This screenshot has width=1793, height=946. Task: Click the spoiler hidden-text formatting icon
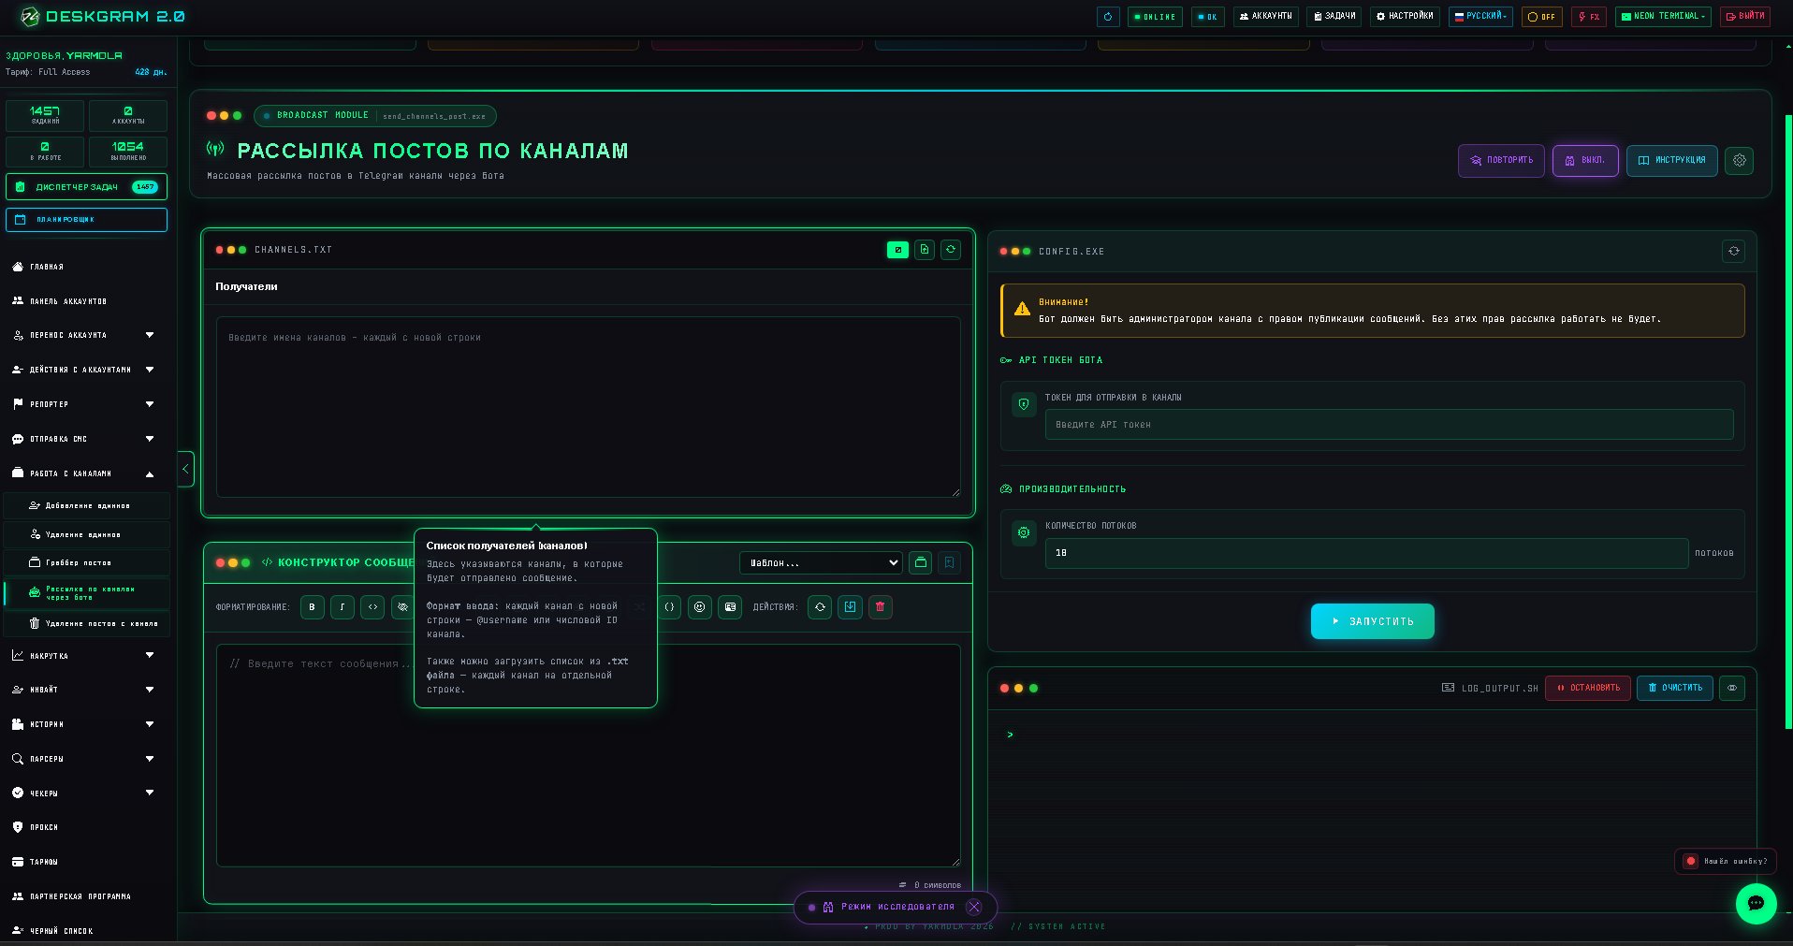pyautogui.click(x=402, y=607)
